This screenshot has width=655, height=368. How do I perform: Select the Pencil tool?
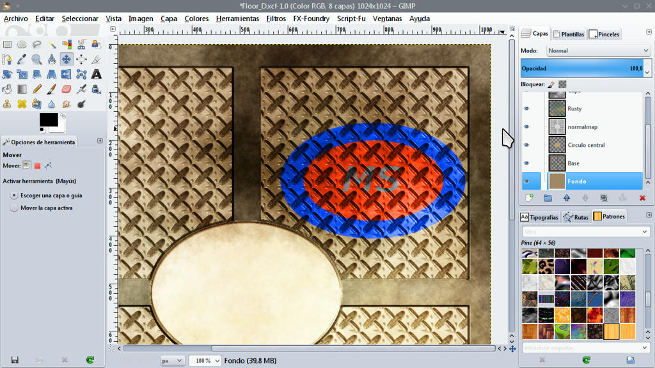pos(36,89)
